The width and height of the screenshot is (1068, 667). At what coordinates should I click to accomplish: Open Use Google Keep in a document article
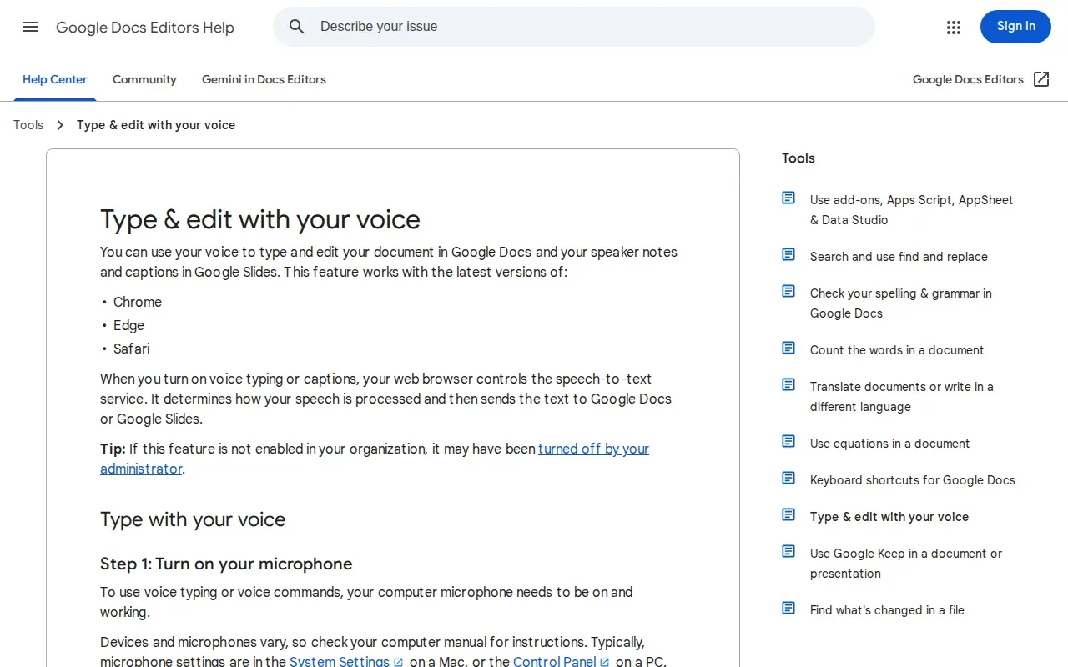click(906, 564)
